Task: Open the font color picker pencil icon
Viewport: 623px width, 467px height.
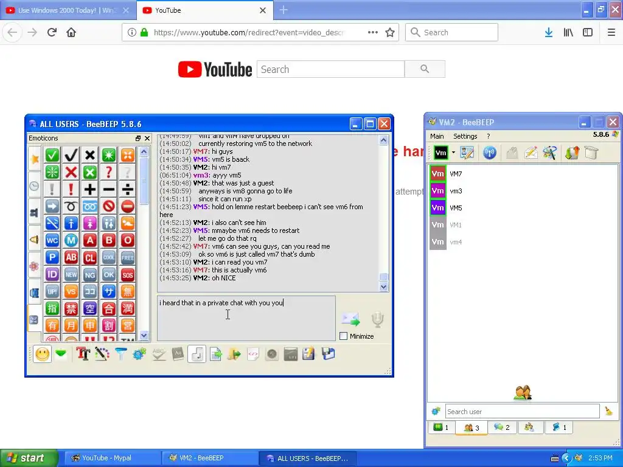Action: [102, 354]
